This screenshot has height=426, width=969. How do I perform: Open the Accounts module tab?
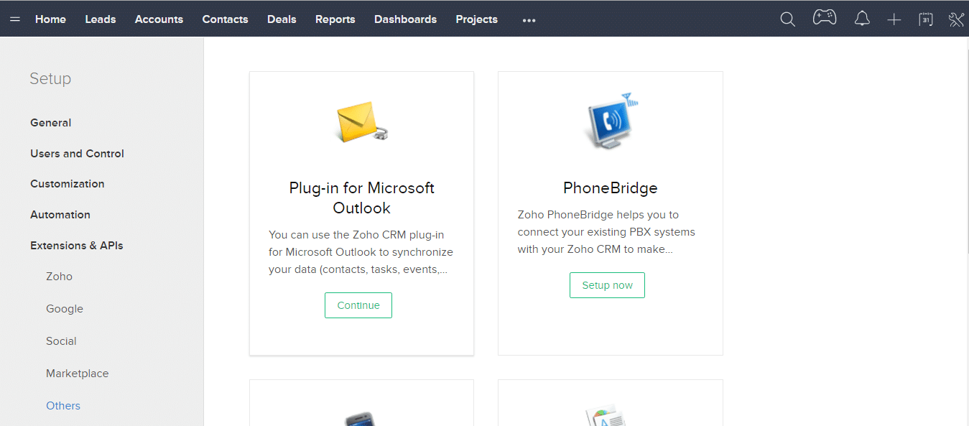coord(159,19)
